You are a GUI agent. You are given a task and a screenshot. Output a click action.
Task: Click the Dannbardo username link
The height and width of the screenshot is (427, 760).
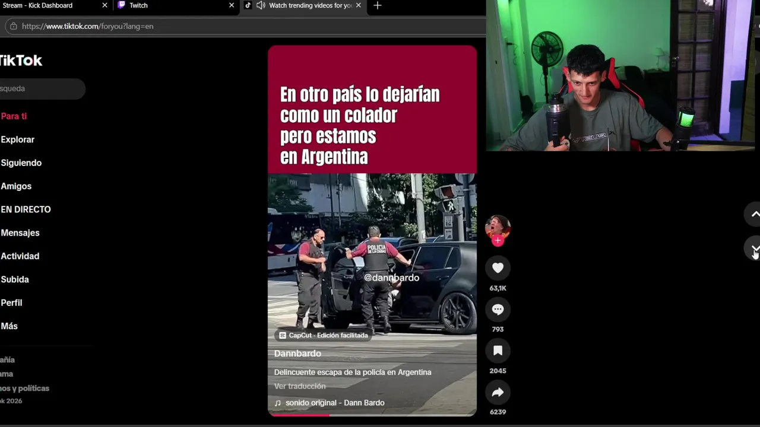click(297, 353)
